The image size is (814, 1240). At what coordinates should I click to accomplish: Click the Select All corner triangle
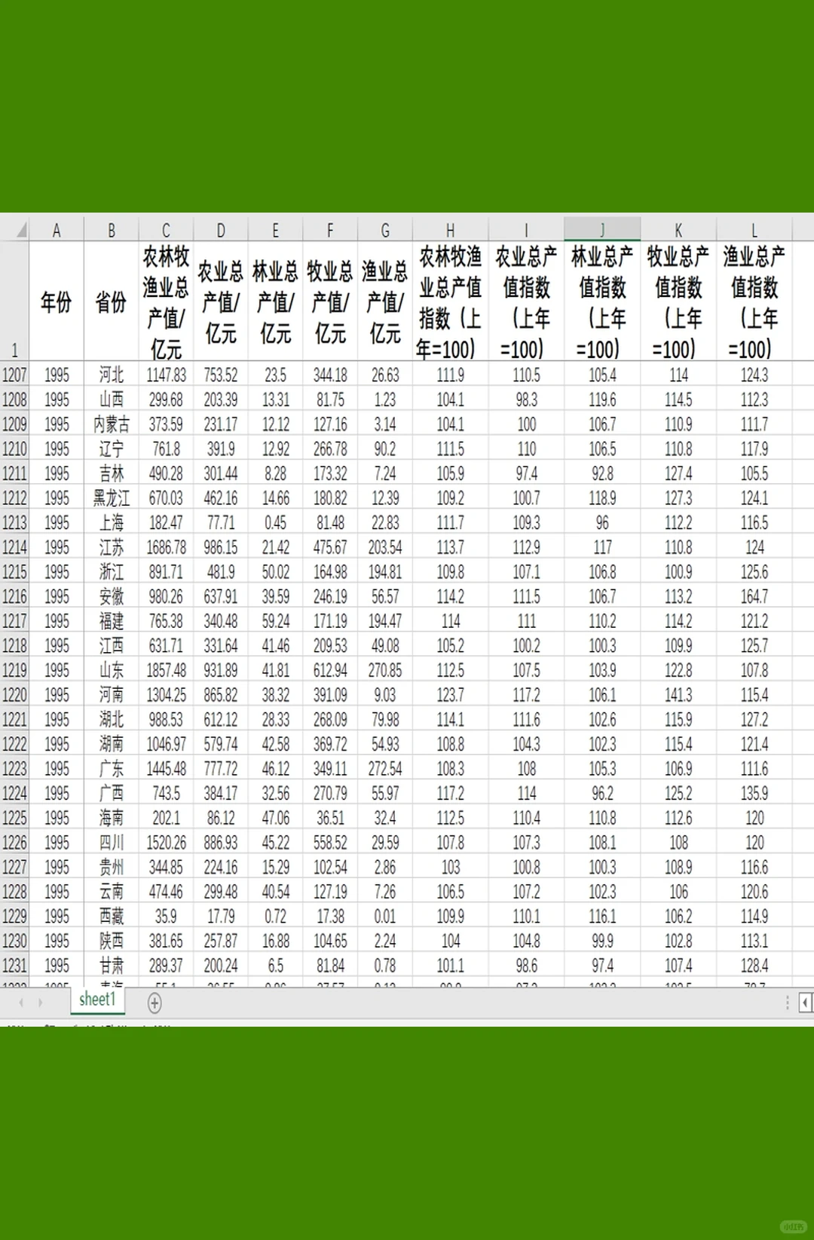click(21, 230)
